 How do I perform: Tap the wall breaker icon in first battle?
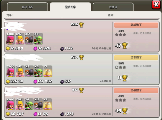(x=29, y=39)
